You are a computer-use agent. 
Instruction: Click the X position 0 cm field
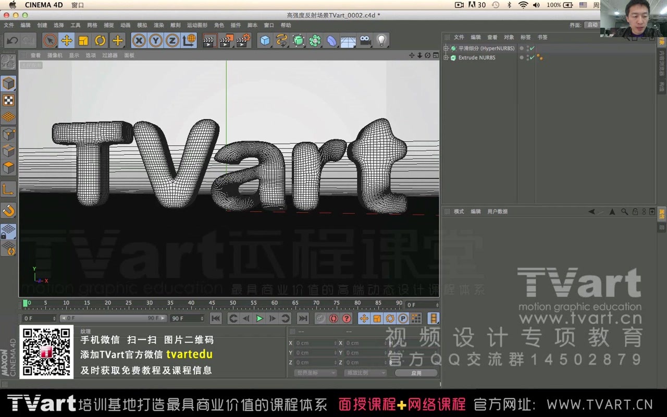(x=316, y=343)
